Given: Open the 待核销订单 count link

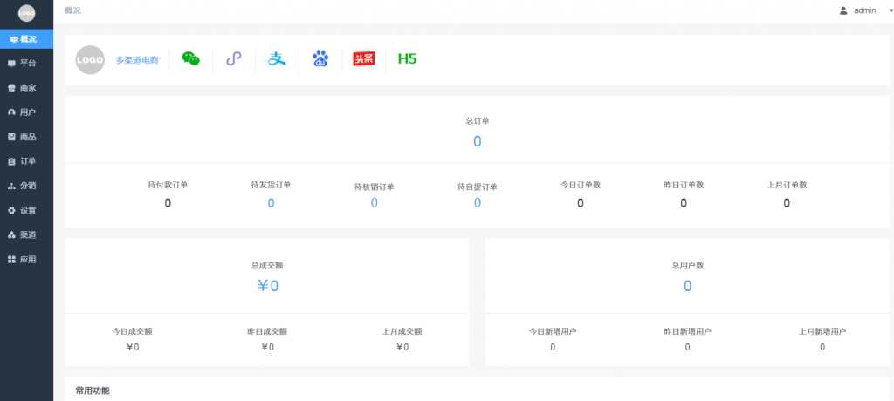Looking at the screenshot, I should pos(374,203).
